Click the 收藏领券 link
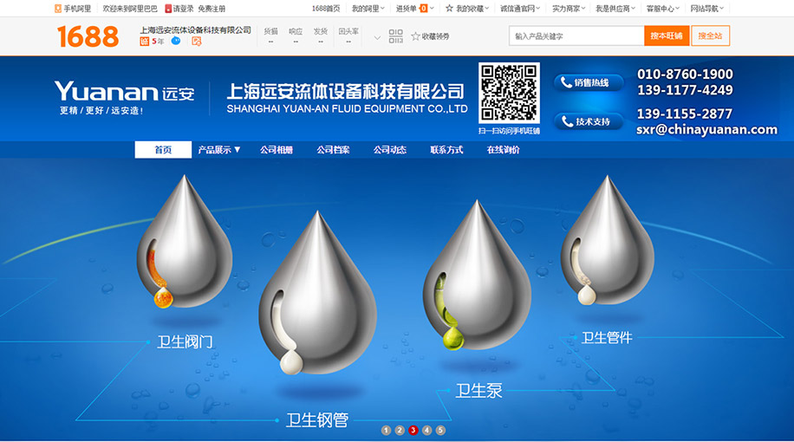This screenshot has height=442, width=794. [x=435, y=36]
